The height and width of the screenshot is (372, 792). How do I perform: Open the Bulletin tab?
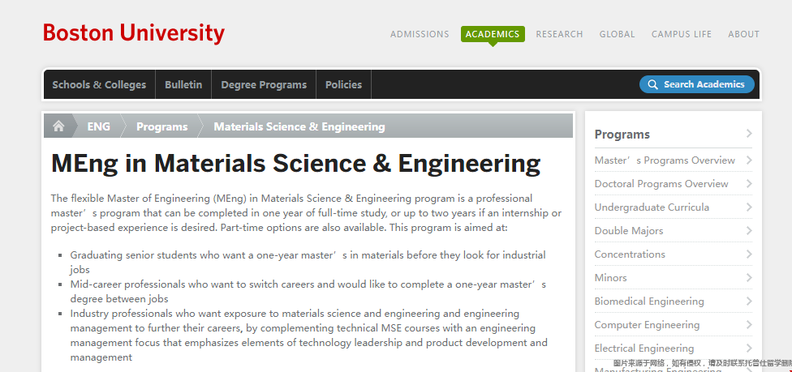point(183,85)
